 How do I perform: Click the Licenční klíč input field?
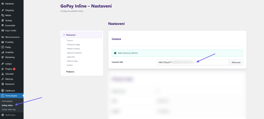pyautogui.click(x=193, y=62)
